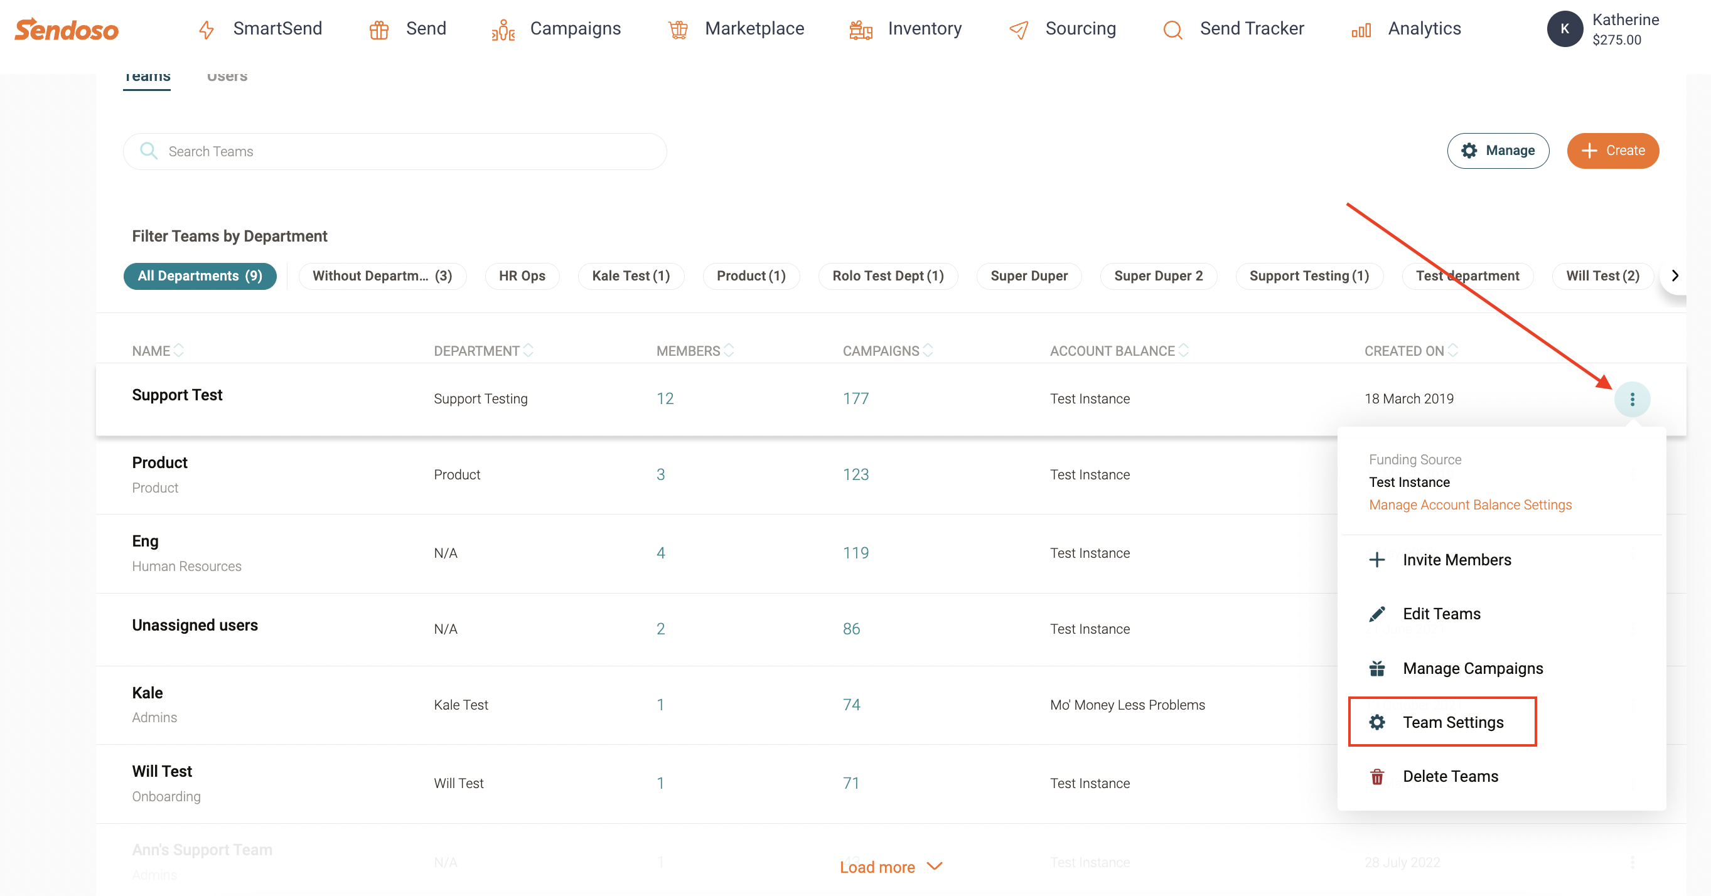The width and height of the screenshot is (1711, 896).
Task: Click the Marketplace basket icon
Action: pos(678,30)
